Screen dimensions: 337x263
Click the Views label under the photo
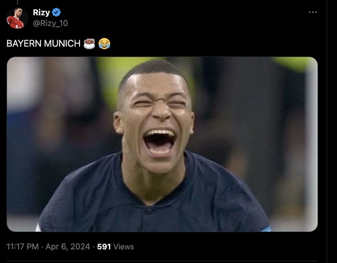click(x=123, y=247)
